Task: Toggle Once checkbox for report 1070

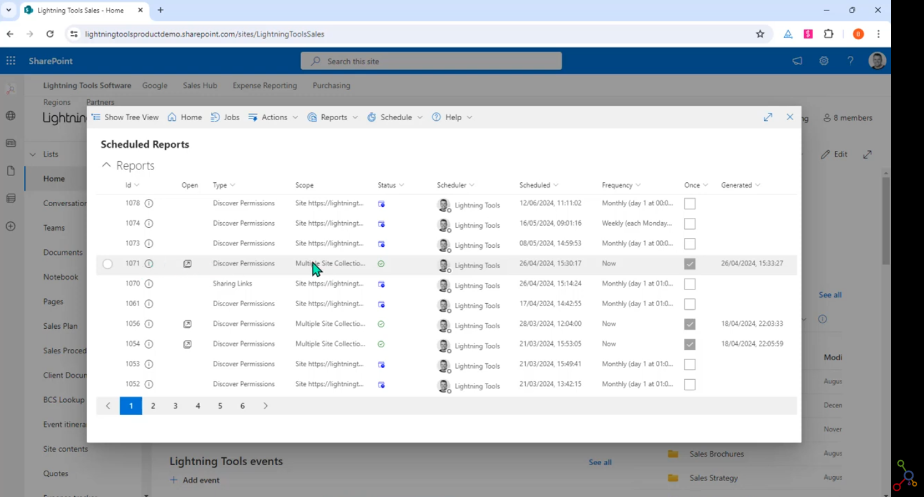Action: coord(690,284)
